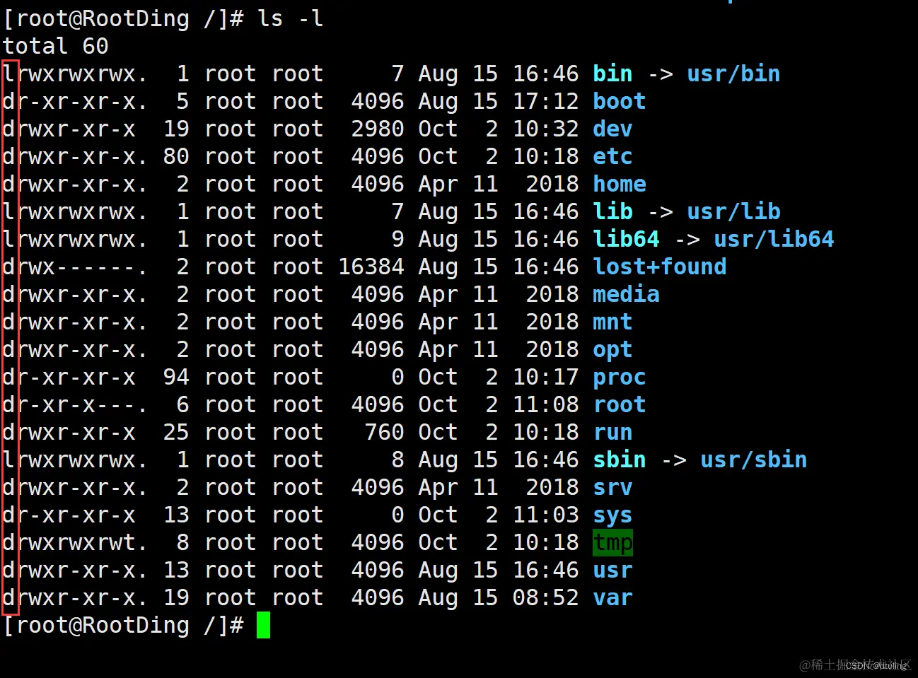This screenshot has width=918, height=678.
Task: Click the green cursor block at the prompt
Action: click(x=263, y=625)
